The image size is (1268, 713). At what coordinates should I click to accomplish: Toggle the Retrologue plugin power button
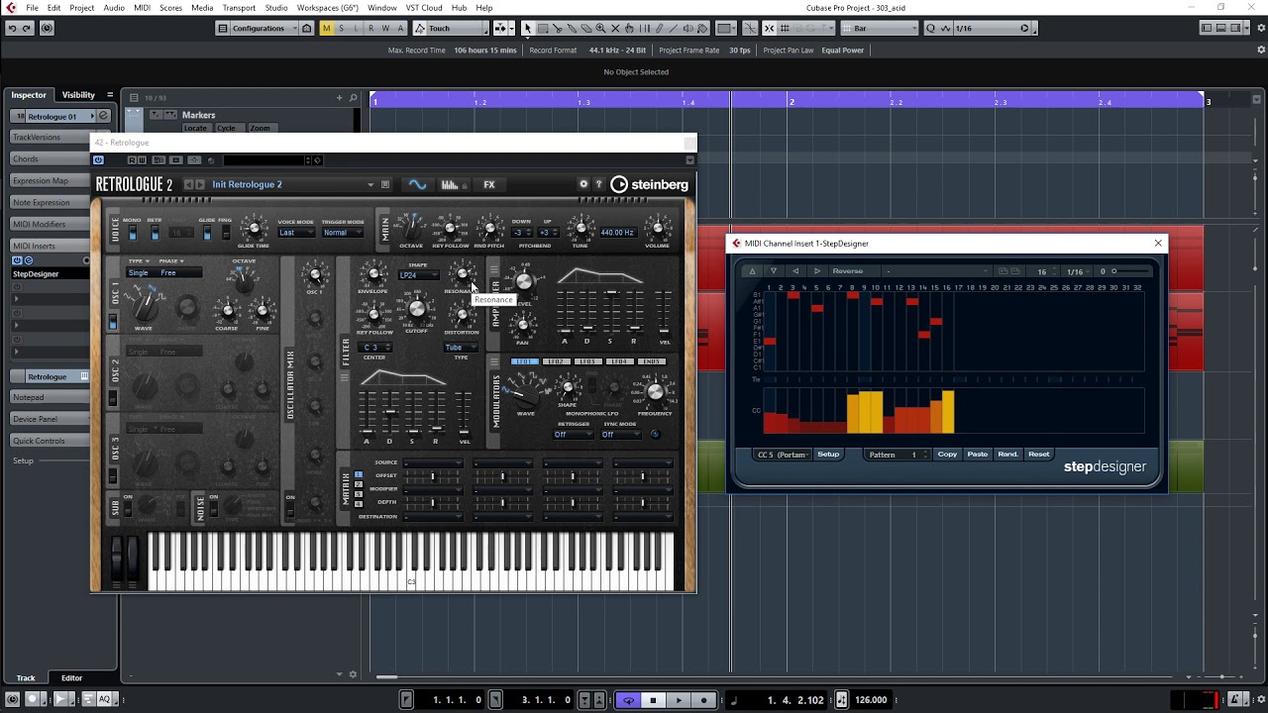pyautogui.click(x=98, y=160)
